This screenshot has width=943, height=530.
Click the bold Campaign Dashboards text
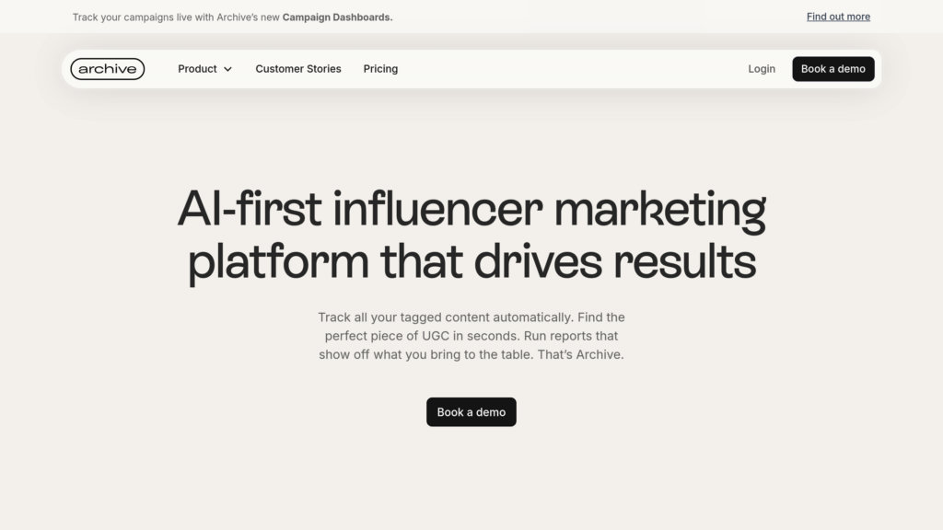pos(337,17)
